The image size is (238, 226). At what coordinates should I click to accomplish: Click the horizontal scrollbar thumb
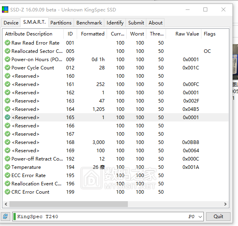tap(68, 204)
